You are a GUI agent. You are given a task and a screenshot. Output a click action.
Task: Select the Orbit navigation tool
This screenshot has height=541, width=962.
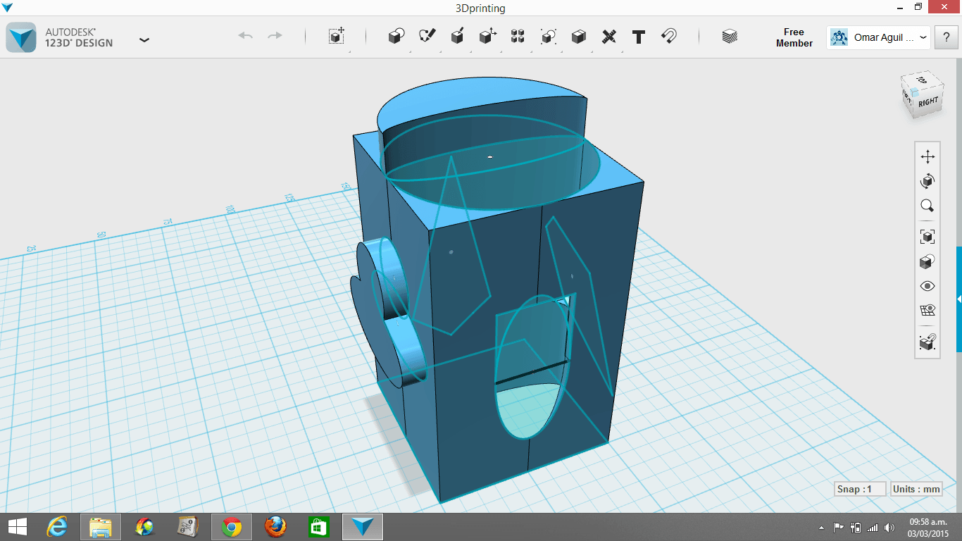[927, 181]
